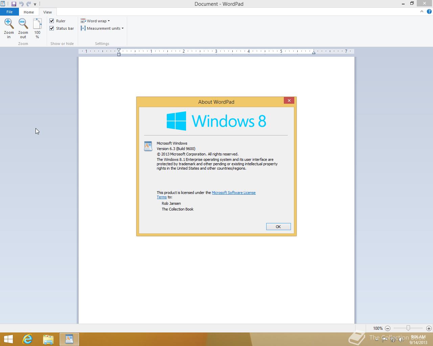Uncheck the Status bar checkbox
The width and height of the screenshot is (433, 346).
point(52,28)
